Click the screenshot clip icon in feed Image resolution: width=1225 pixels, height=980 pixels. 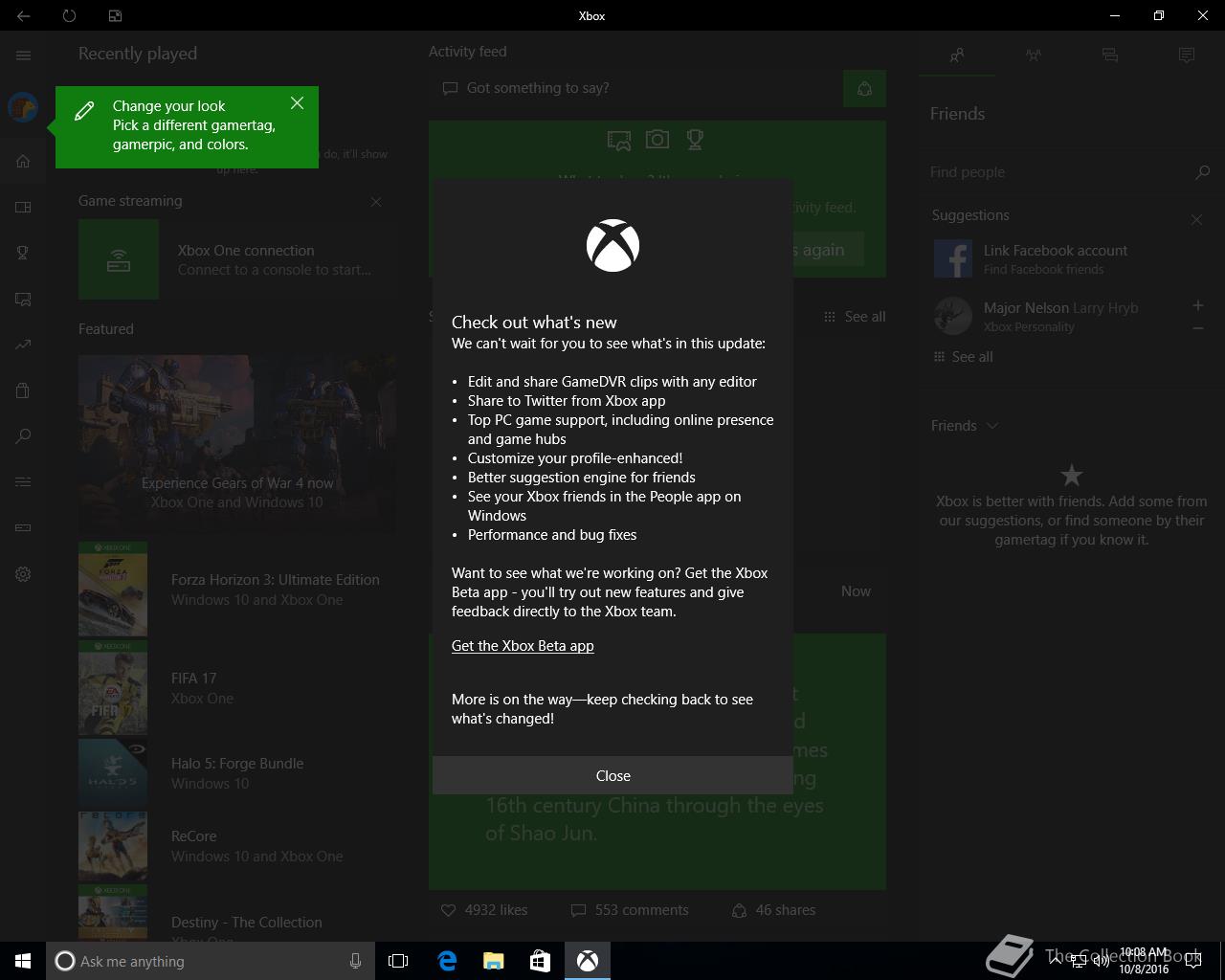click(x=619, y=141)
